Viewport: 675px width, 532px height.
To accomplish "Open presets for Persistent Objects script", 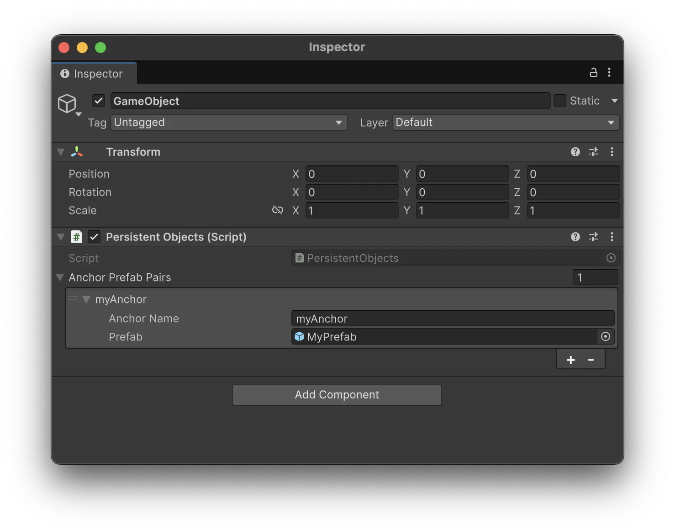I will tap(593, 237).
